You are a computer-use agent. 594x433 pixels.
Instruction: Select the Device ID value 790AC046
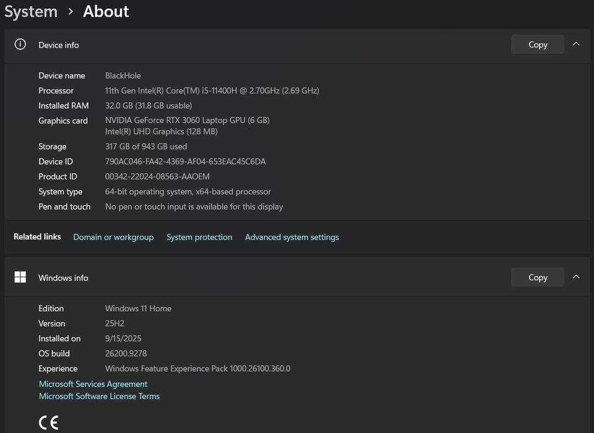[185, 161]
